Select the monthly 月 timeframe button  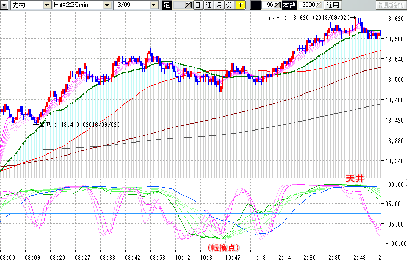point(219,5)
